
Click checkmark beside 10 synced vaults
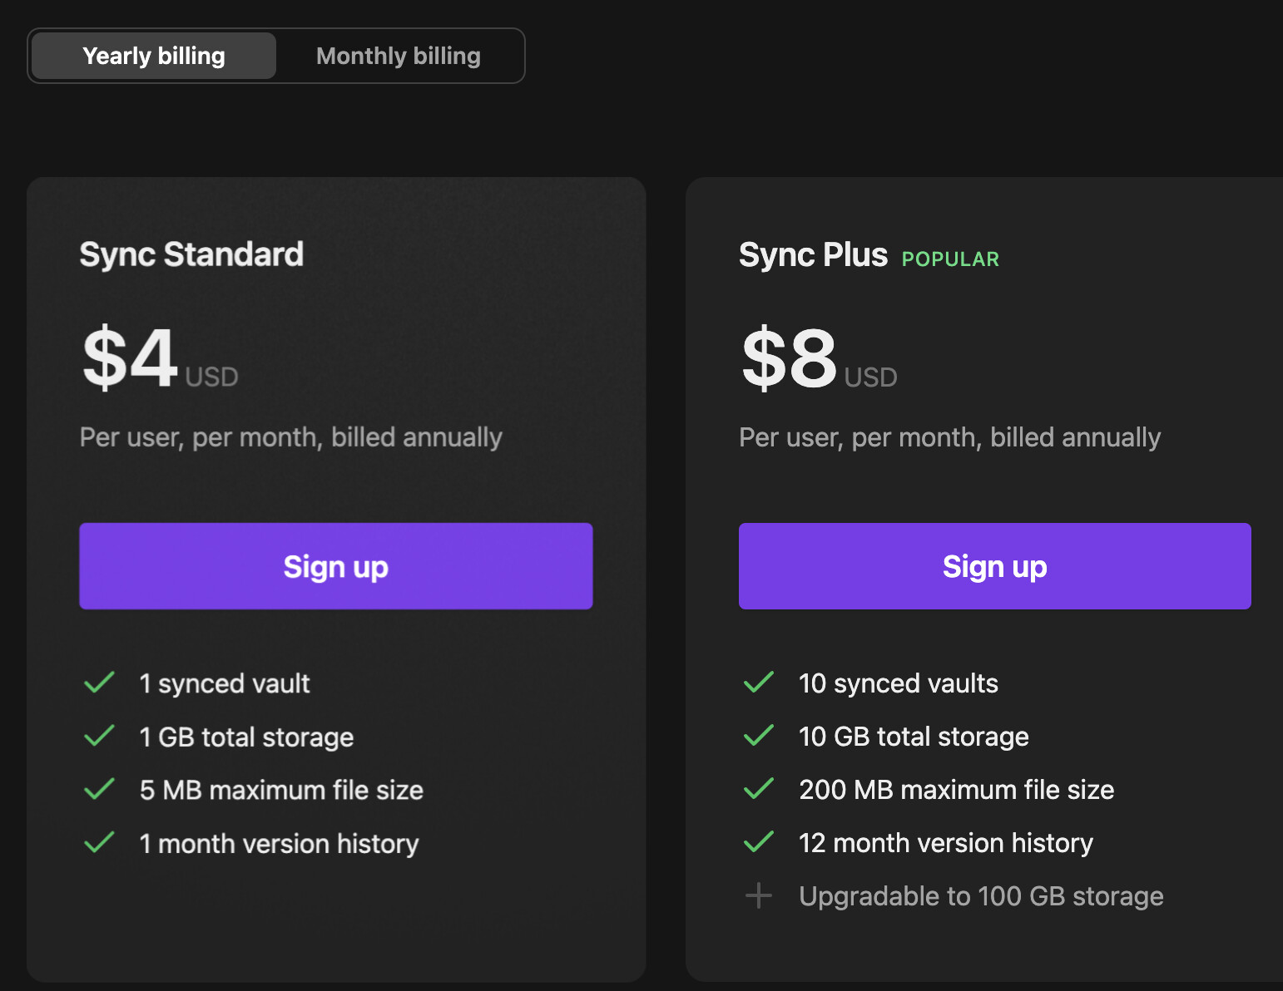(x=759, y=683)
